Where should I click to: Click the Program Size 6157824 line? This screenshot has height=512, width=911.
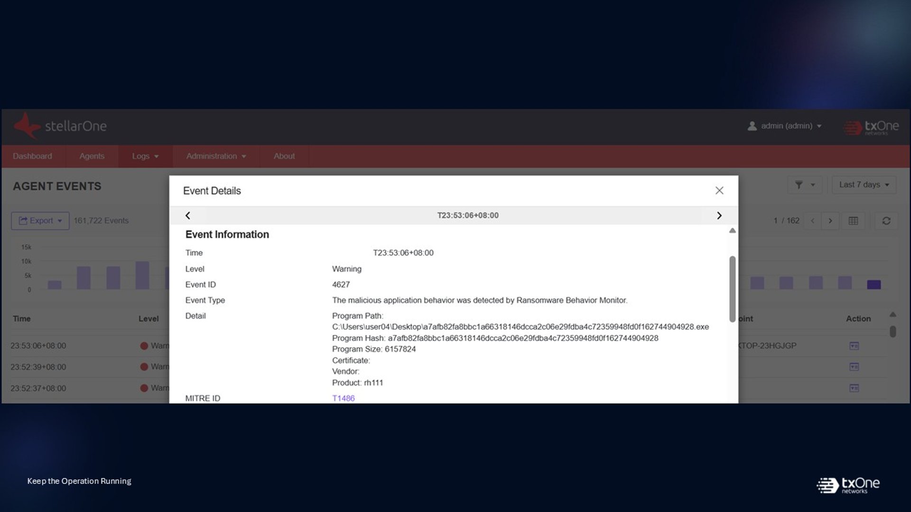point(374,349)
